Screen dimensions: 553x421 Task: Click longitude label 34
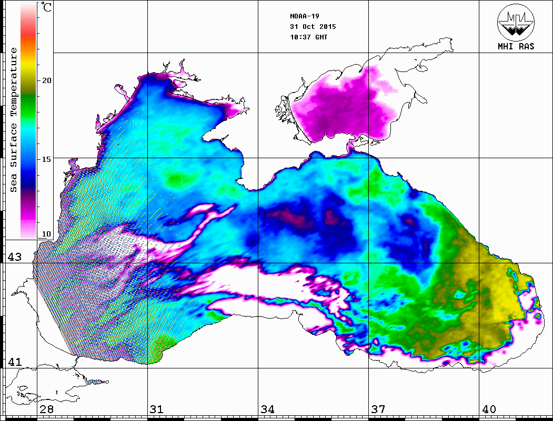click(267, 409)
